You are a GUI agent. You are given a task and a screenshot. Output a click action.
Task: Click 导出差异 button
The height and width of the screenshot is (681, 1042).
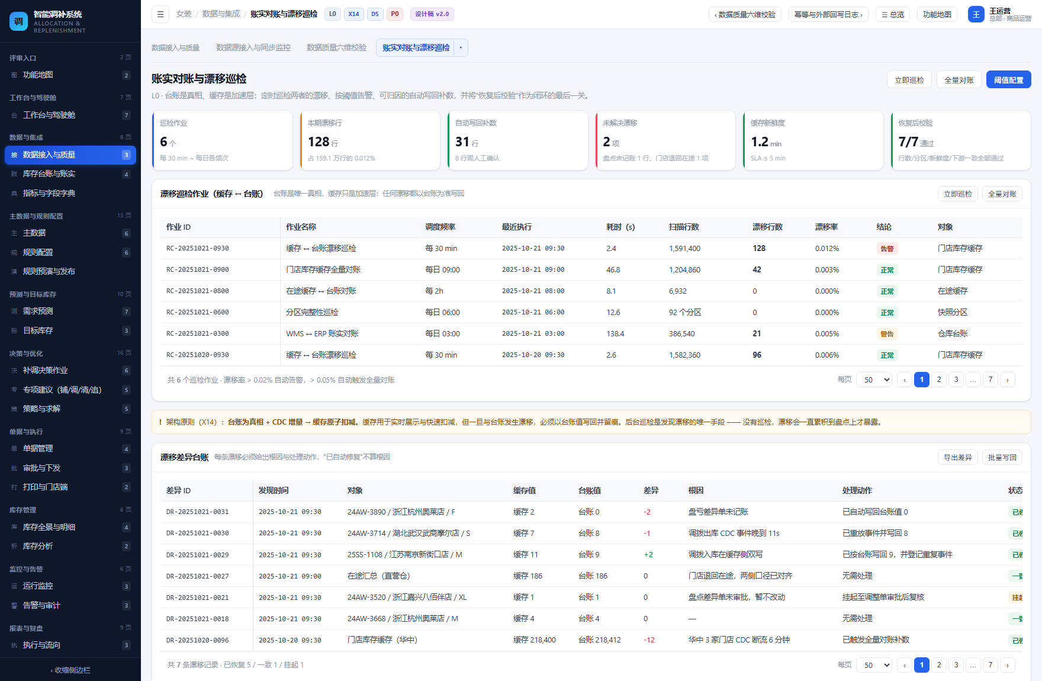point(958,457)
